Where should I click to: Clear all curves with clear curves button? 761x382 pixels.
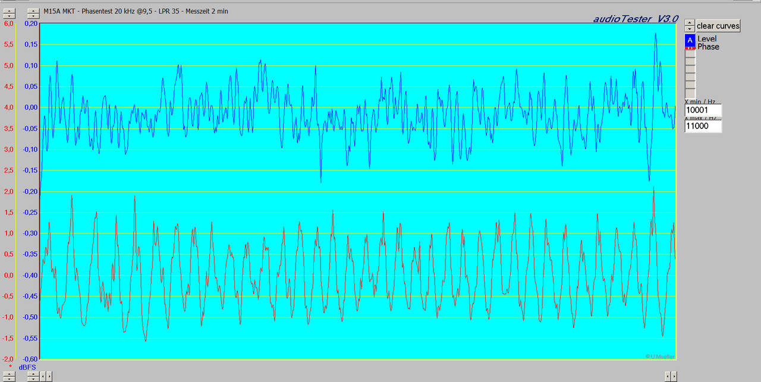coord(718,26)
